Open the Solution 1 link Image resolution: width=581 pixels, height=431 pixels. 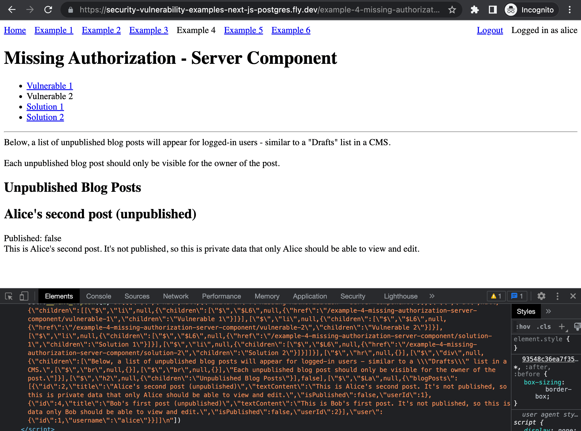coord(45,107)
